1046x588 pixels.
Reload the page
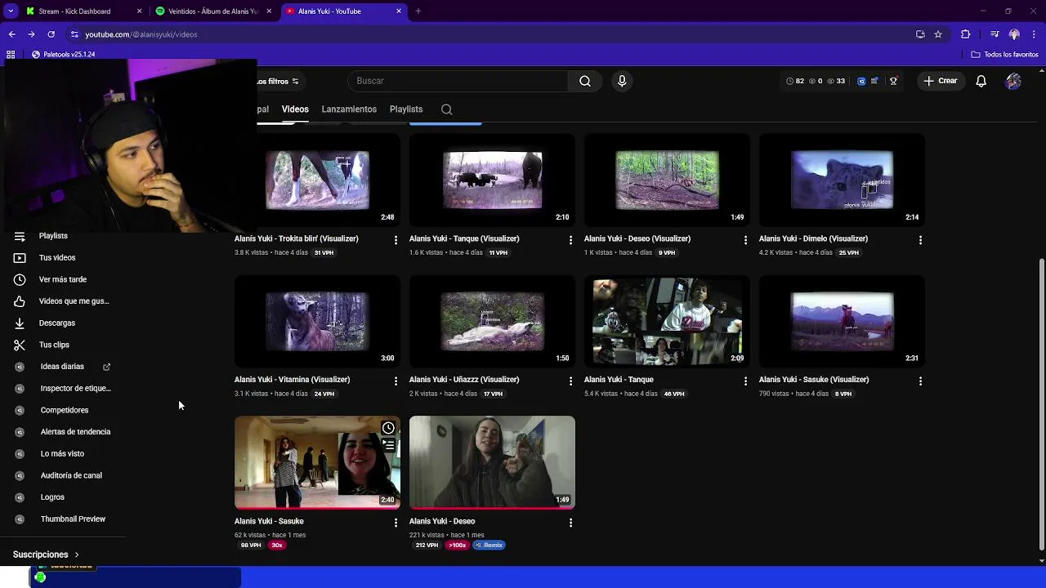51,34
